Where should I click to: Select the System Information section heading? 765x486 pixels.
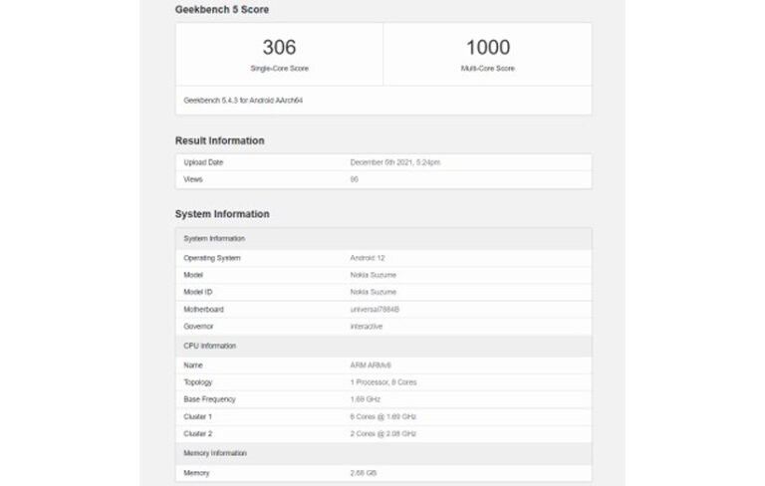(x=222, y=214)
